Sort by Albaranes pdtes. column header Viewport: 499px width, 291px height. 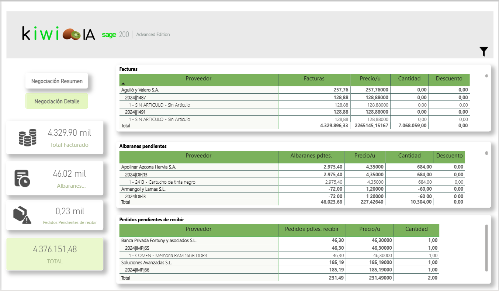(311, 156)
